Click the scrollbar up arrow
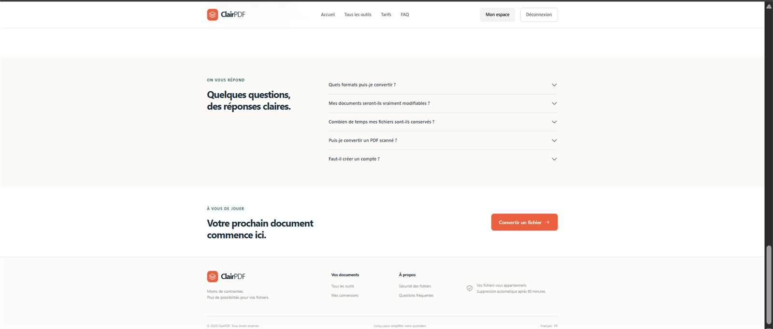773x329 pixels. [x=769, y=6]
